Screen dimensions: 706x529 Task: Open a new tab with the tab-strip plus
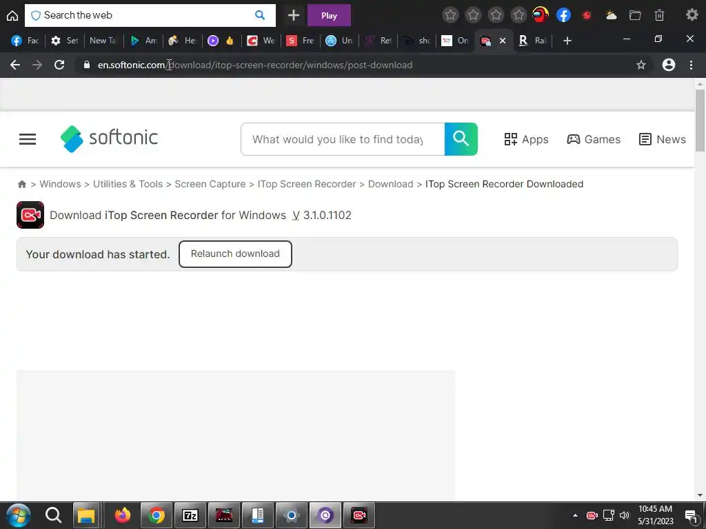[567, 41]
